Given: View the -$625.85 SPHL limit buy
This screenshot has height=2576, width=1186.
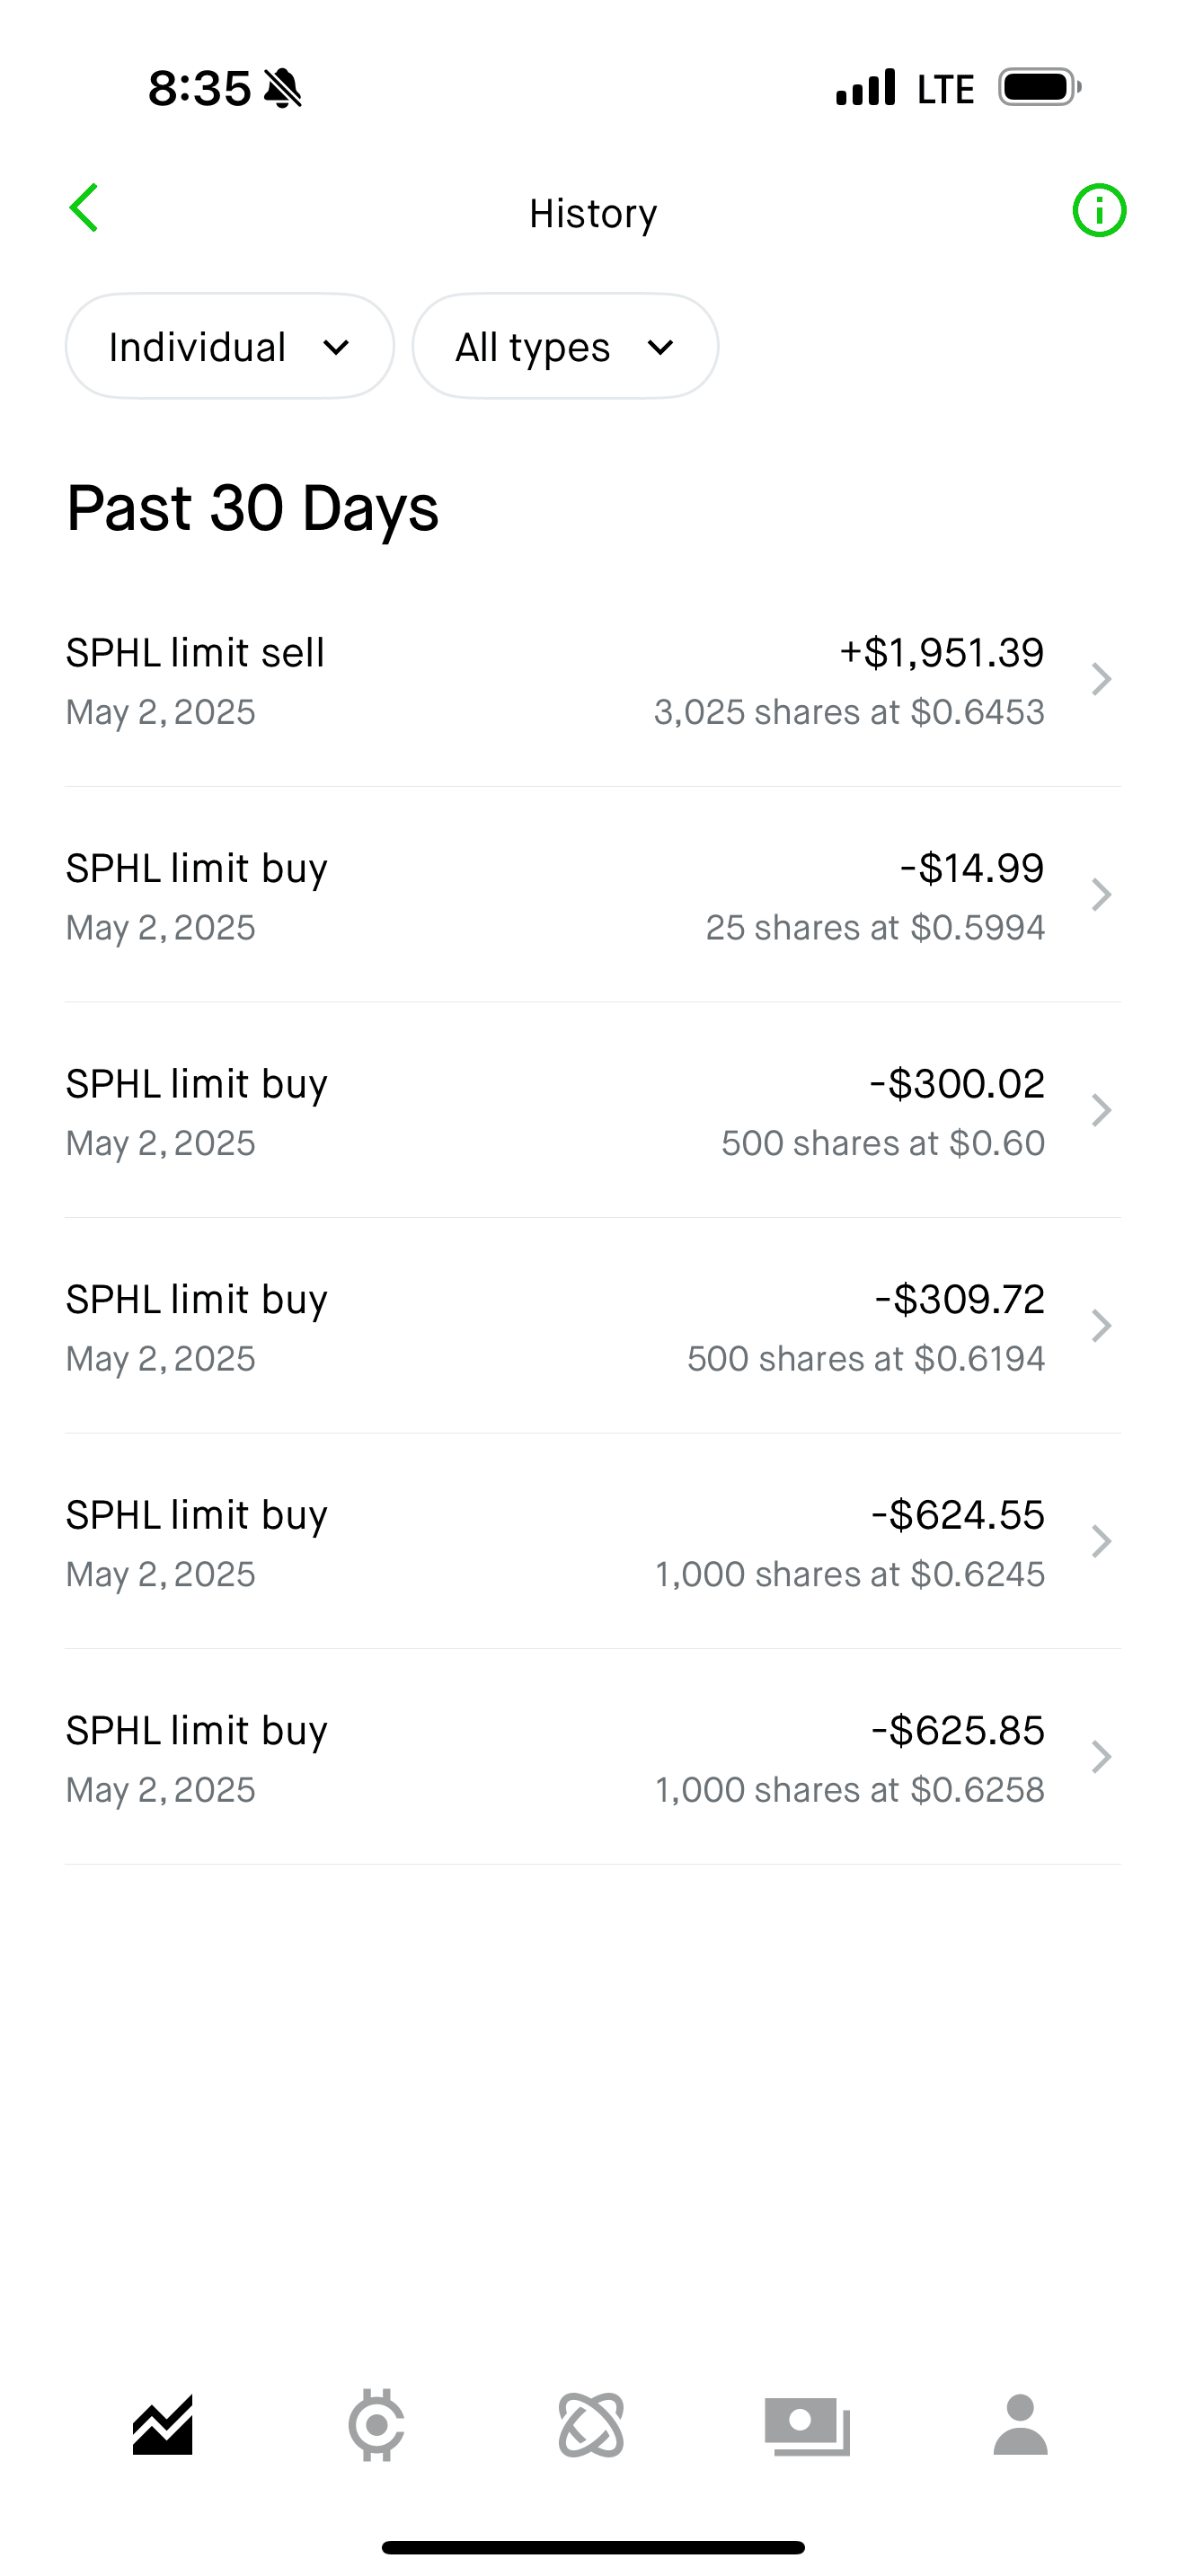Looking at the screenshot, I should (592, 1757).
